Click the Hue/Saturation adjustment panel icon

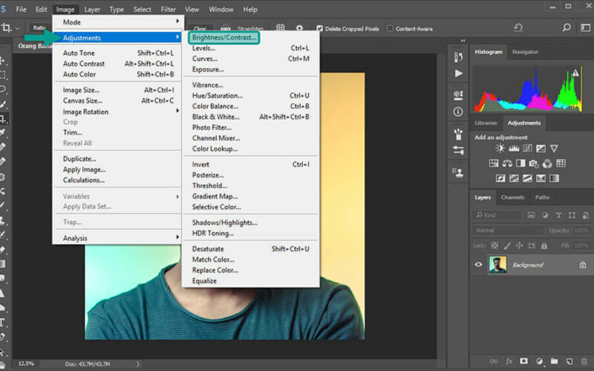pos(494,163)
